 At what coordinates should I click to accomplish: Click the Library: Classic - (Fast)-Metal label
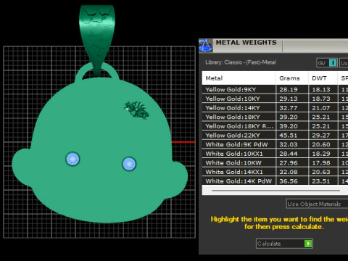(241, 62)
